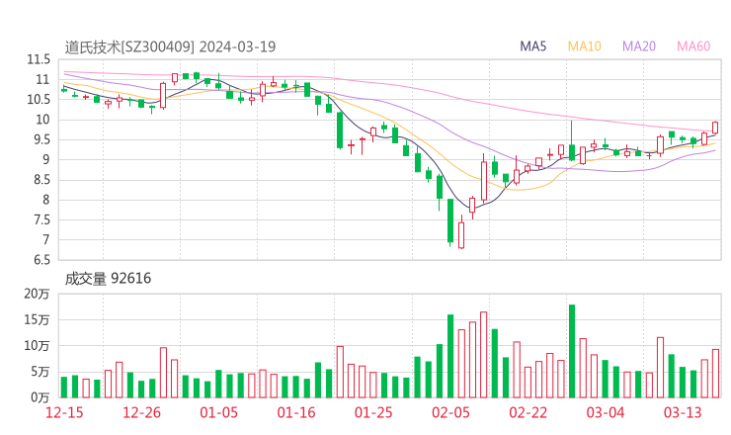This screenshot has height=435, width=731.
Task: Click the chart title 道氏技术[SZ300409] 2024-03-19
Action: point(170,47)
